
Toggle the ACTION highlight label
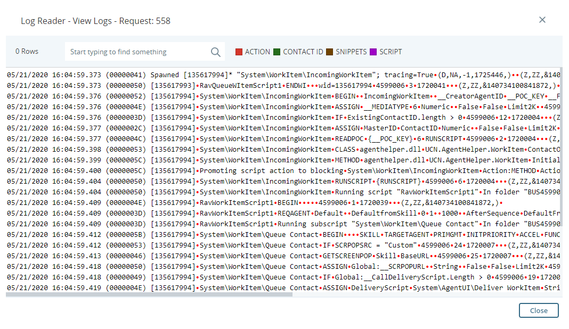pyautogui.click(x=257, y=52)
